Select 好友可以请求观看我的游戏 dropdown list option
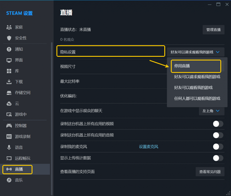Screen dimensions: 231x196 [x=197, y=77]
